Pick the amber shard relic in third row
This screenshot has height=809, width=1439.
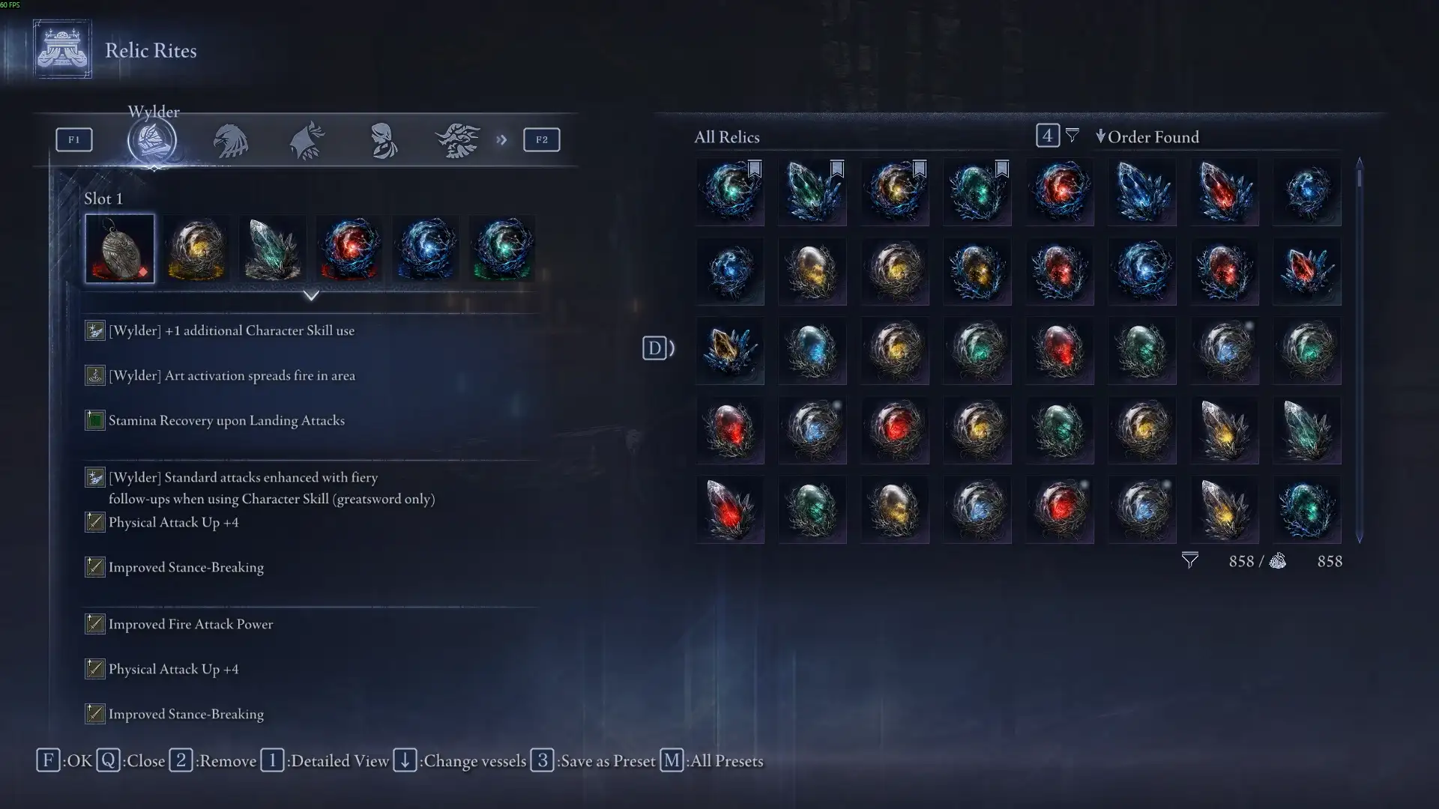click(x=730, y=351)
